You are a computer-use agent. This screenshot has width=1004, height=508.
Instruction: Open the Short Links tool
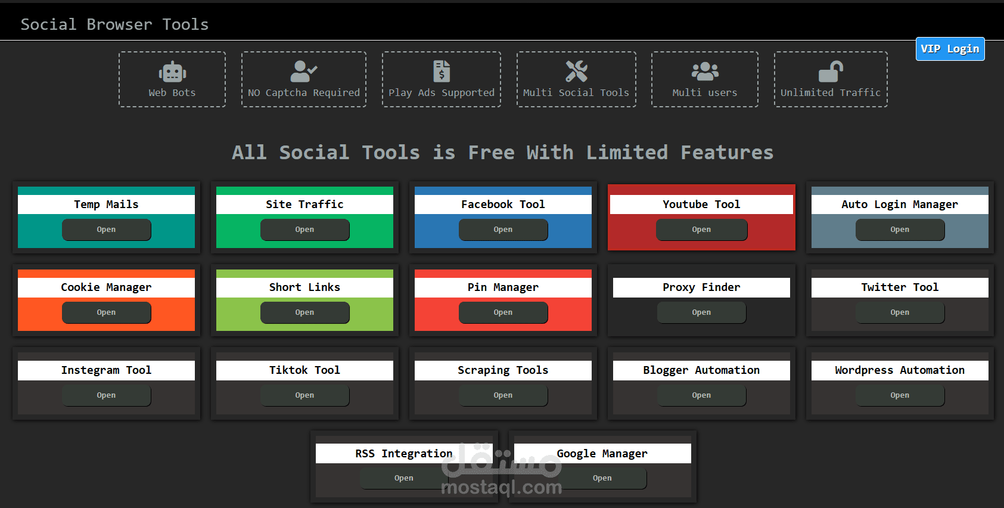(x=304, y=312)
